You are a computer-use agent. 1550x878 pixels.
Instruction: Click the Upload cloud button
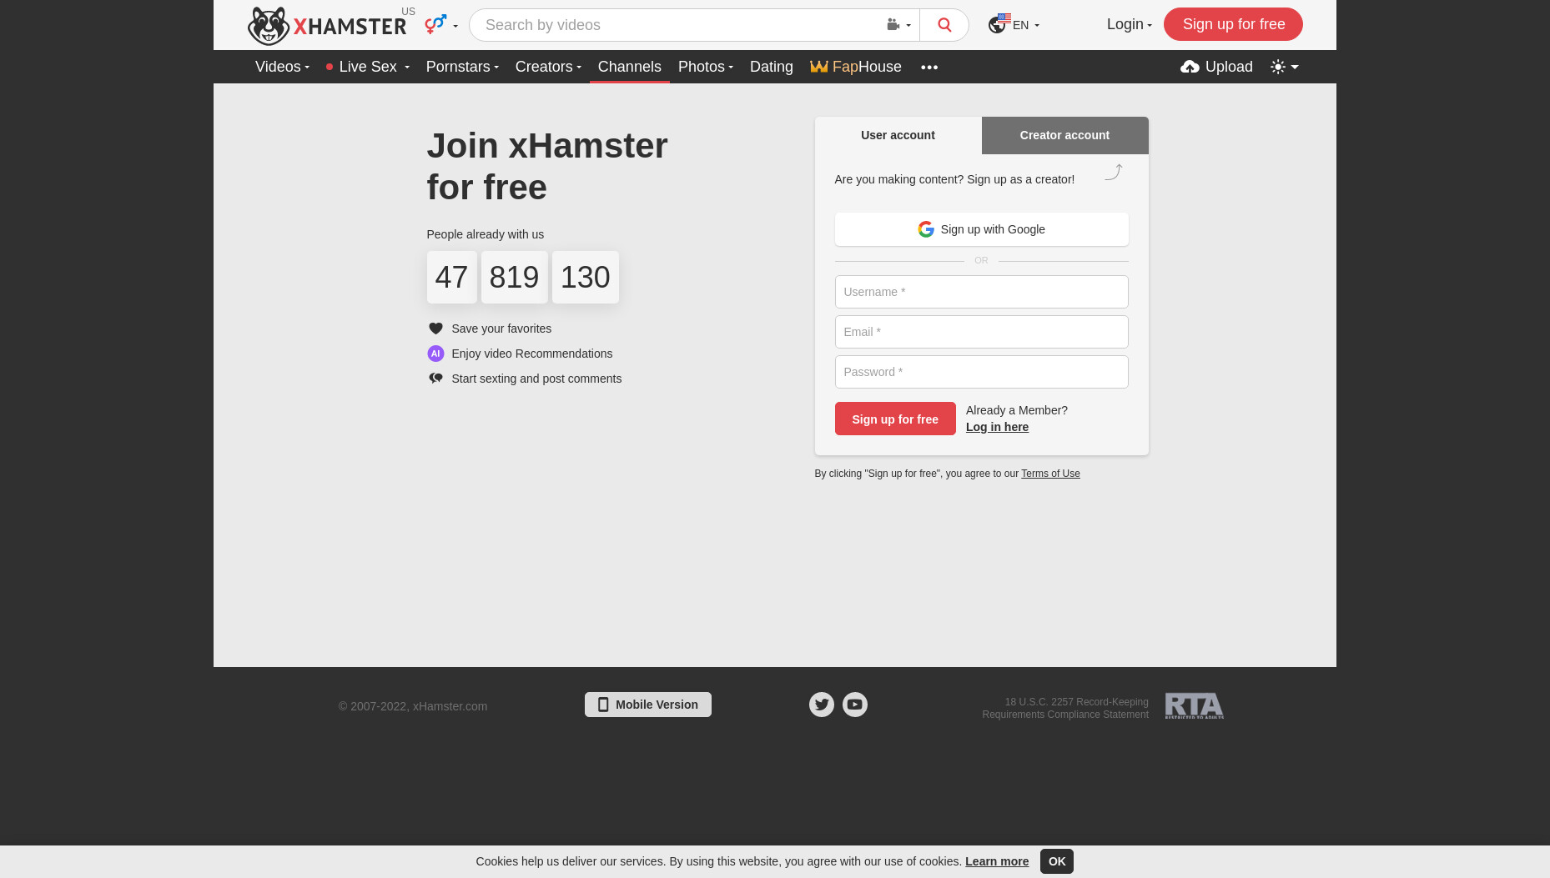pos(1216,67)
